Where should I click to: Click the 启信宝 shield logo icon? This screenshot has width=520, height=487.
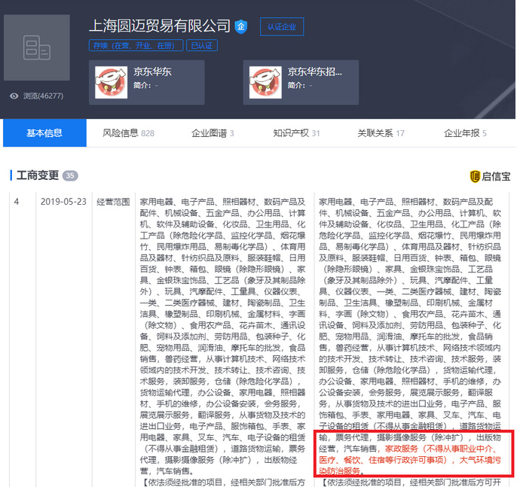tap(474, 176)
